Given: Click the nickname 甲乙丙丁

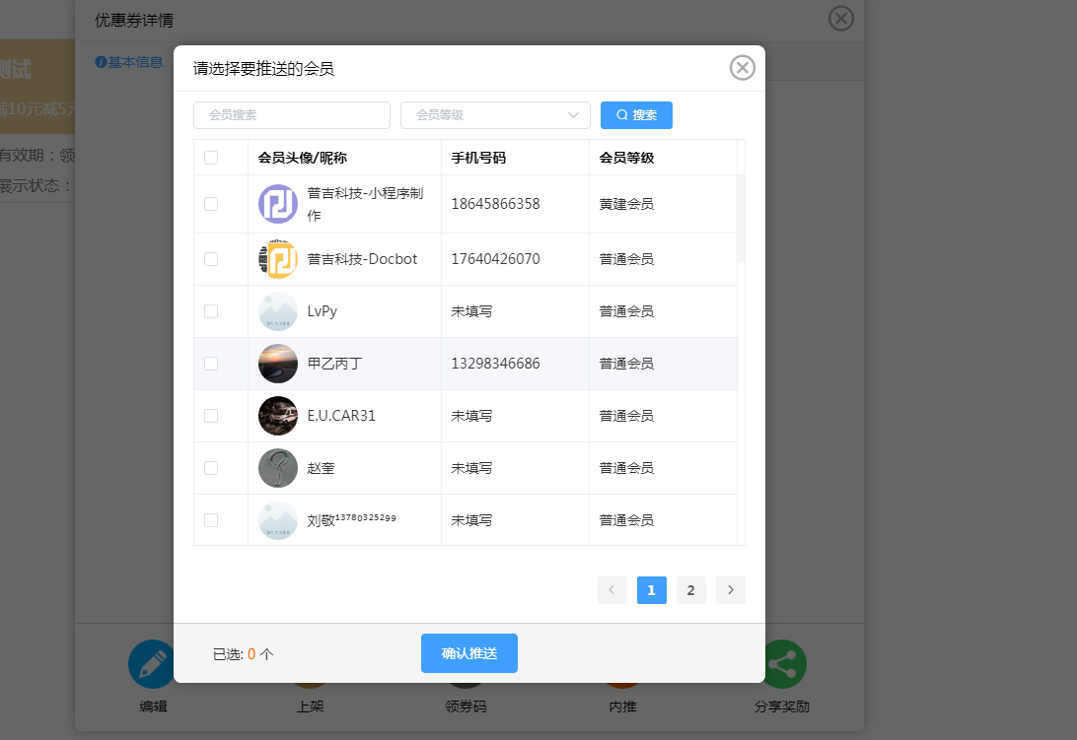Looking at the screenshot, I should [334, 364].
